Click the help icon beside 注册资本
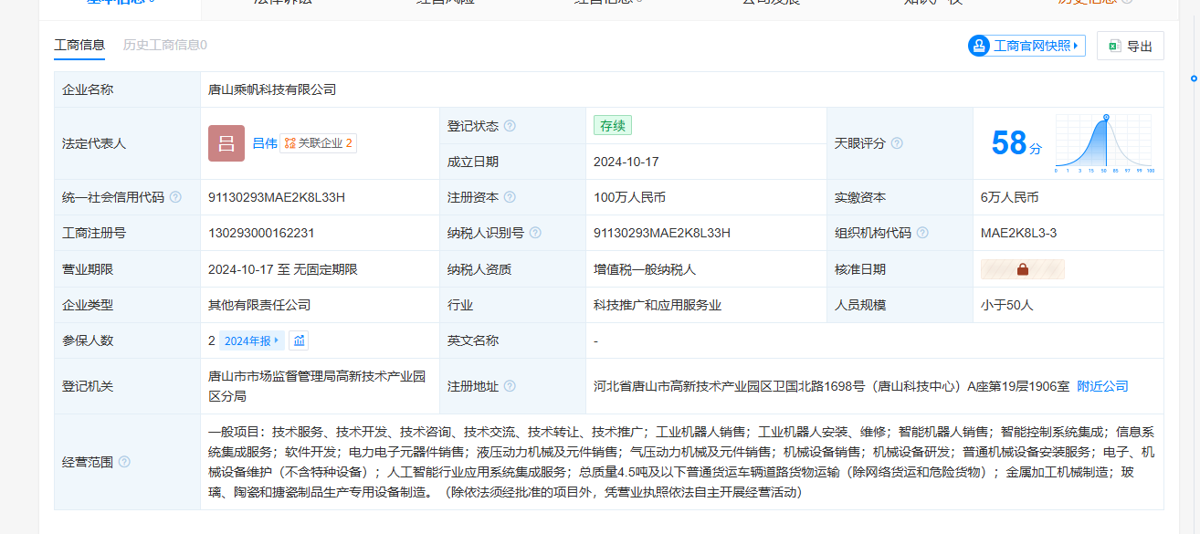 (x=510, y=197)
